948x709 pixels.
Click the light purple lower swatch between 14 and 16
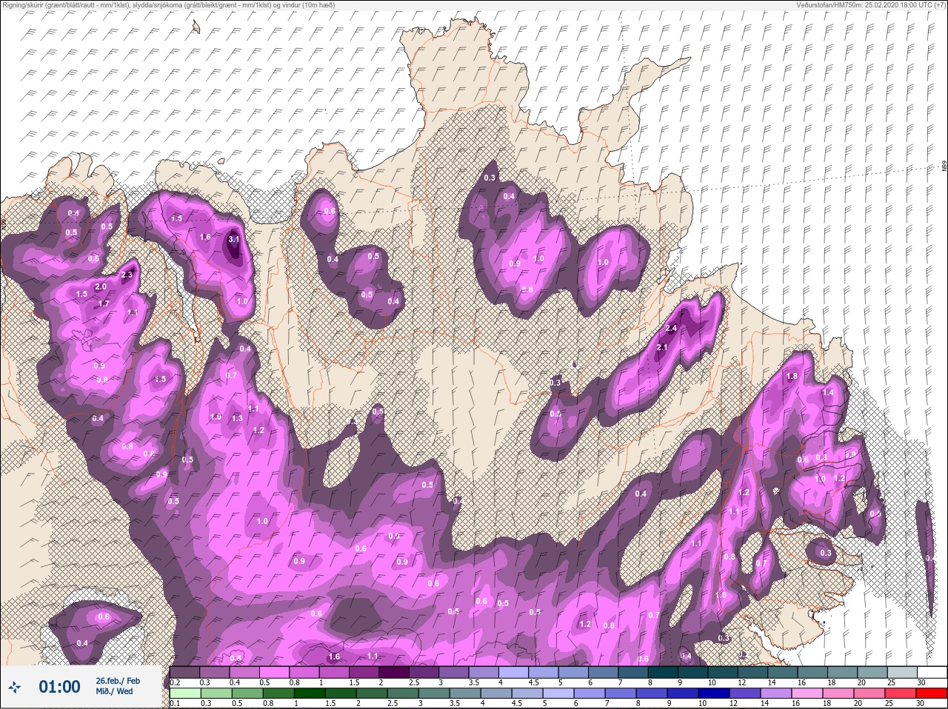(776, 693)
